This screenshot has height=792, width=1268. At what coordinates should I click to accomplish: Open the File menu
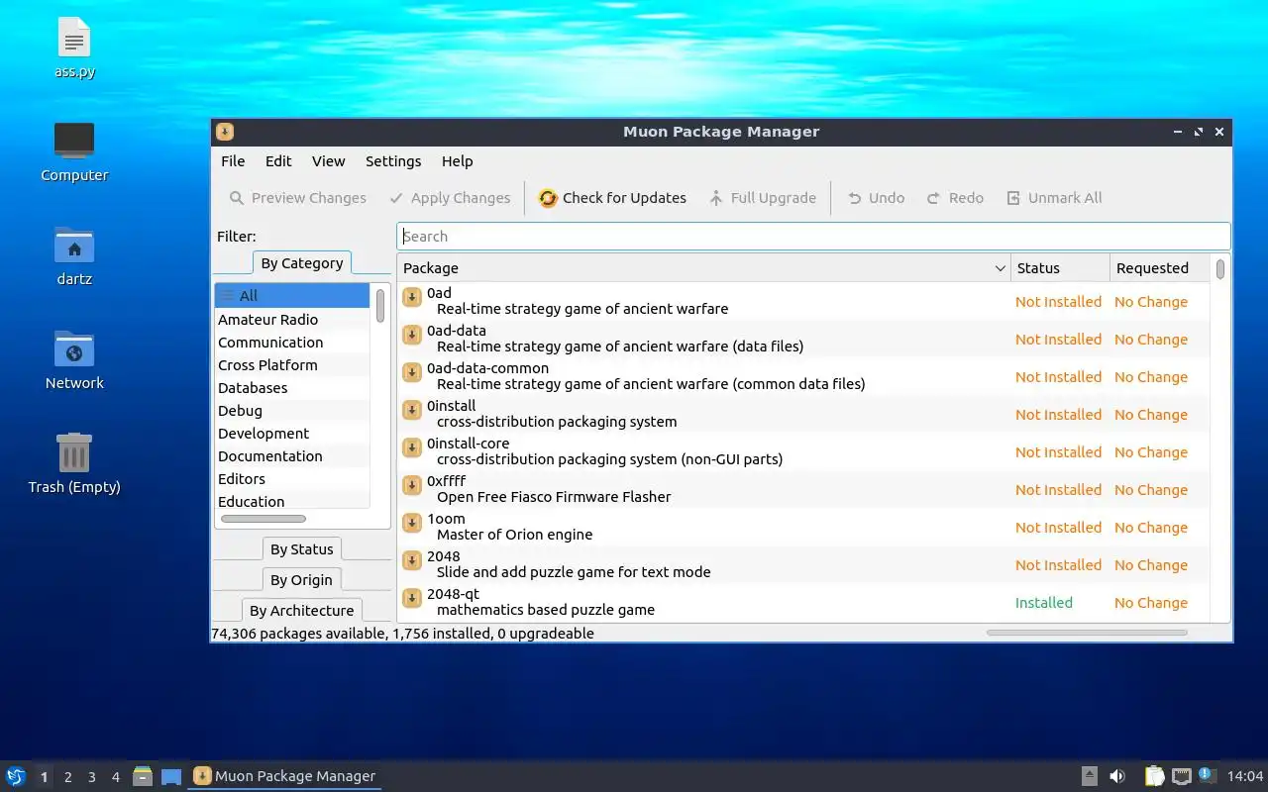pyautogui.click(x=233, y=161)
